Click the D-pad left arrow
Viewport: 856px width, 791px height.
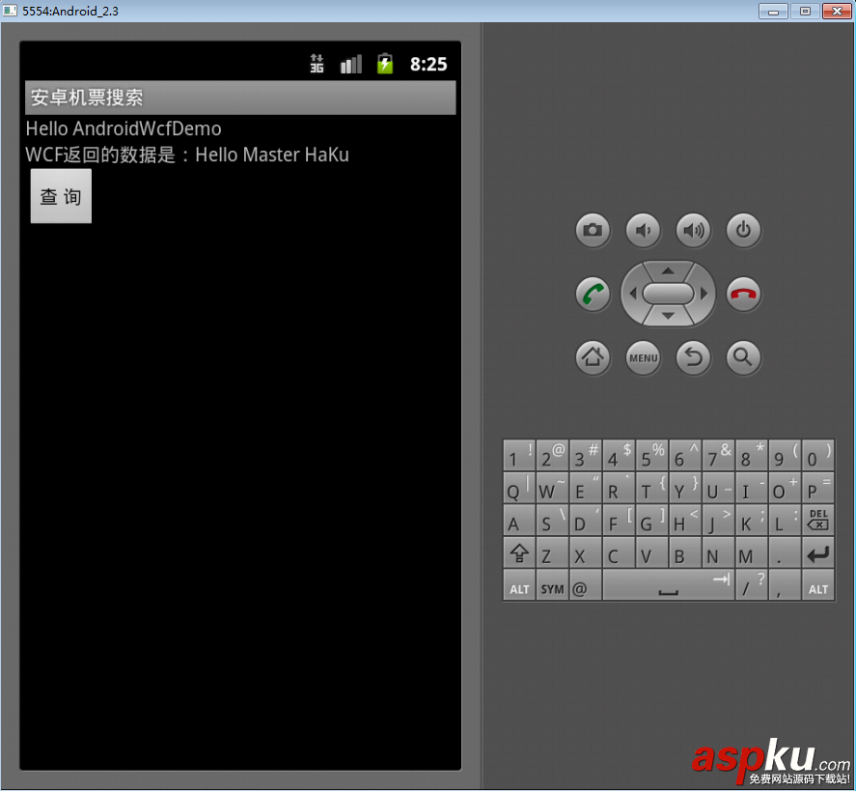pyautogui.click(x=633, y=294)
